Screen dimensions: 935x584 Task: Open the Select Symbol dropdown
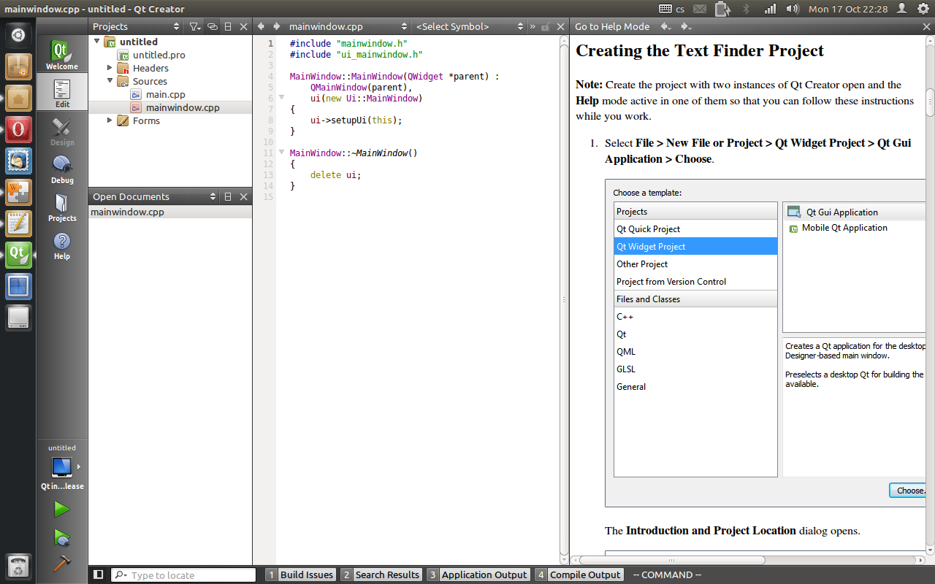(x=470, y=26)
